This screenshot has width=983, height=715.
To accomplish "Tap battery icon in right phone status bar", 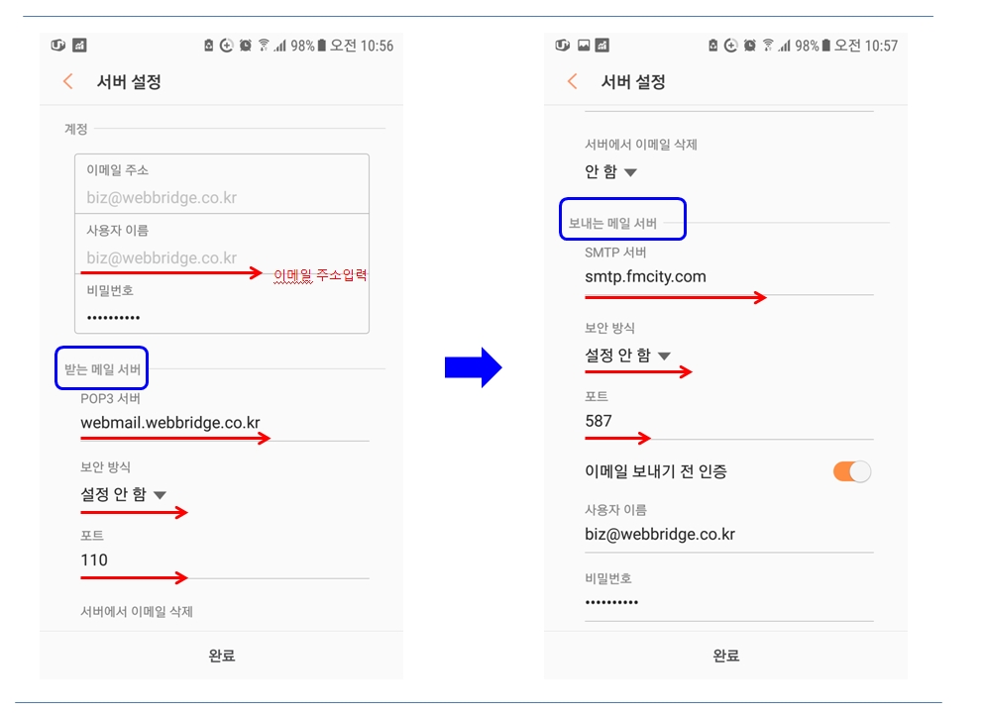I will [x=825, y=46].
